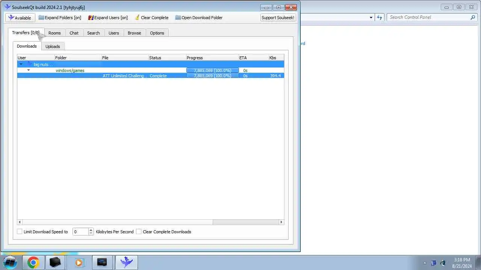The height and width of the screenshot is (270, 481).
Task: Toggle Expand Users [on] button
Action: (x=108, y=18)
